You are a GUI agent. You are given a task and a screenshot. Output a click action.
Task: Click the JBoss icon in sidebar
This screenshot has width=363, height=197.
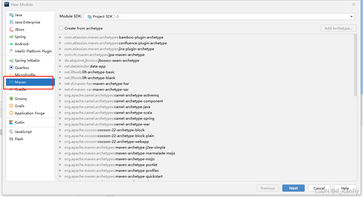(x=11, y=30)
